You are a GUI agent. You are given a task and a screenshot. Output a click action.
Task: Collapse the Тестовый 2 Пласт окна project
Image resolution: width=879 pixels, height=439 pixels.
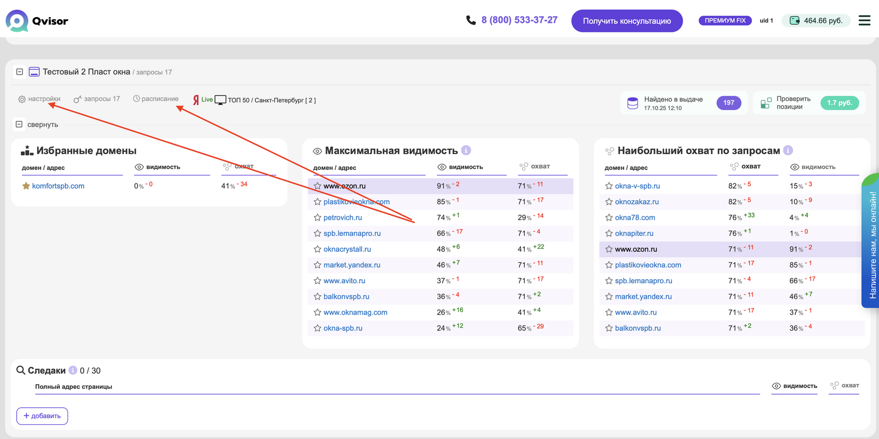[x=19, y=72]
